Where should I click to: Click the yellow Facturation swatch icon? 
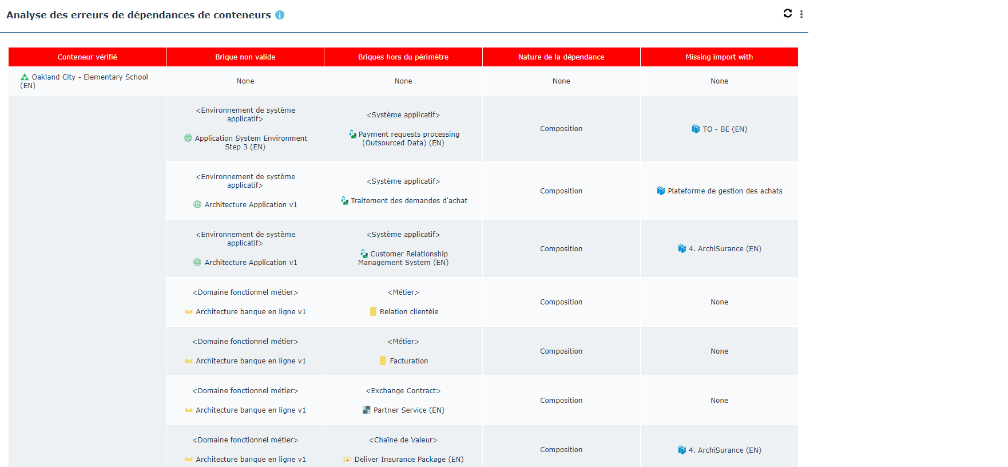[x=383, y=361]
